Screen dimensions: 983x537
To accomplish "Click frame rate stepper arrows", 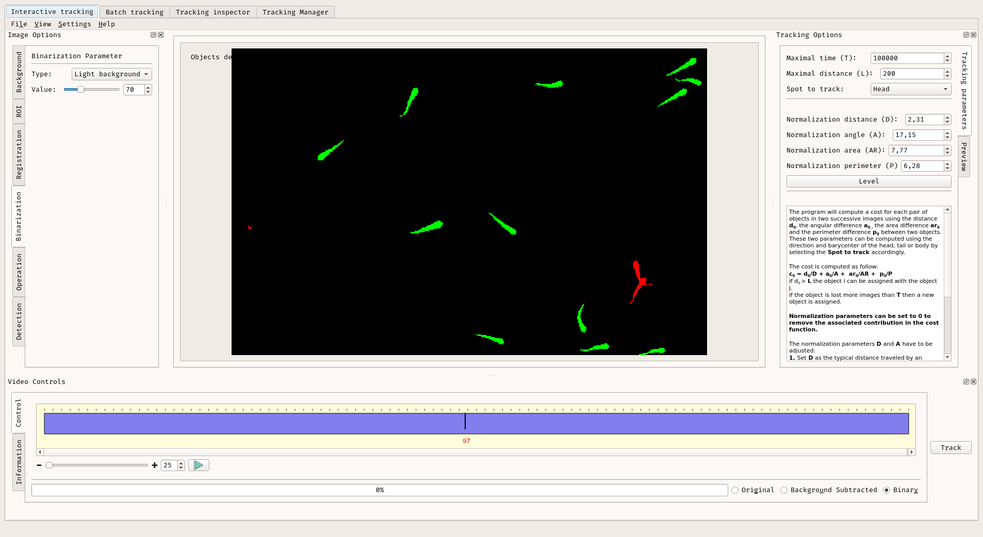I will click(x=181, y=465).
